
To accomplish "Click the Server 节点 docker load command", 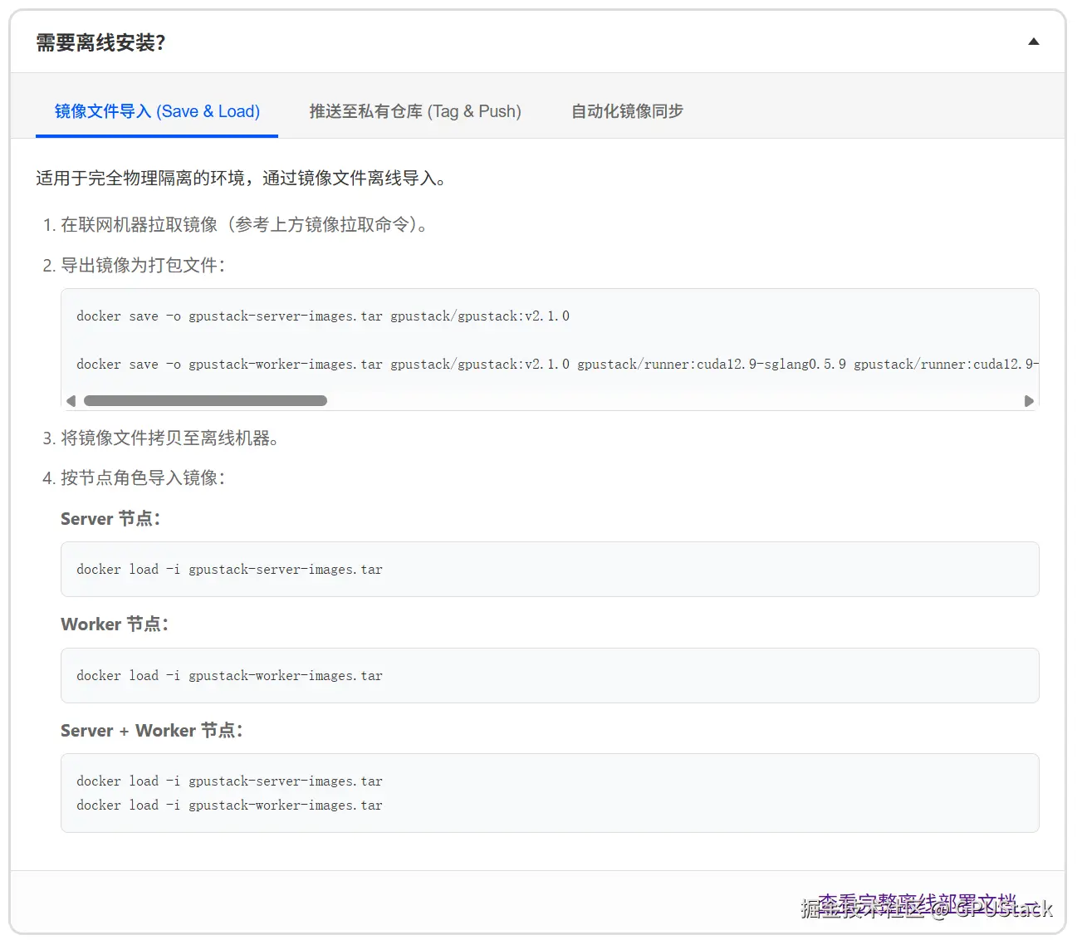I will click(x=229, y=569).
